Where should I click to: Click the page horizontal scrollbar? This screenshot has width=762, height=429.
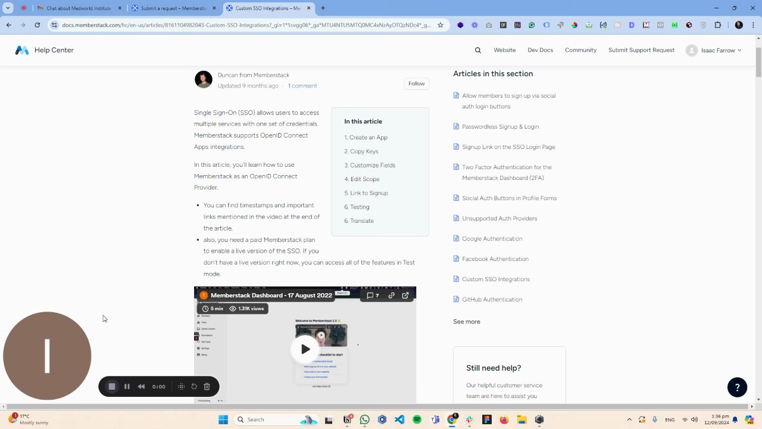pos(377,407)
